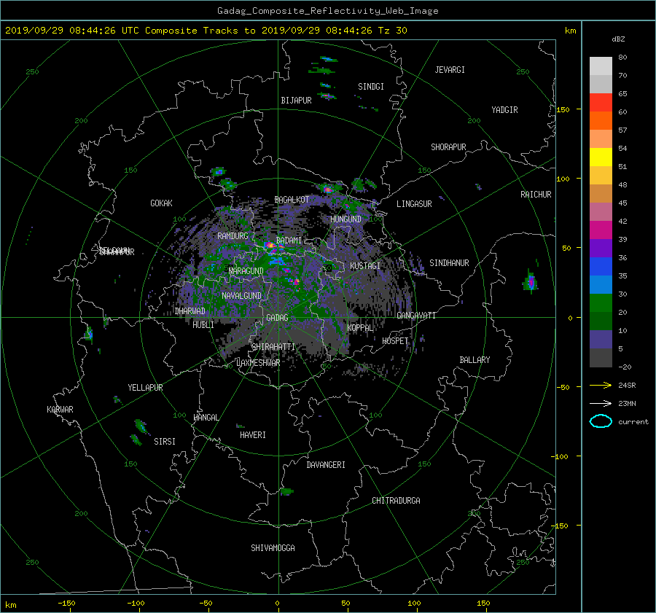The image size is (656, 613).
Task: Click the 'SINDGI' city label
Action: point(371,87)
